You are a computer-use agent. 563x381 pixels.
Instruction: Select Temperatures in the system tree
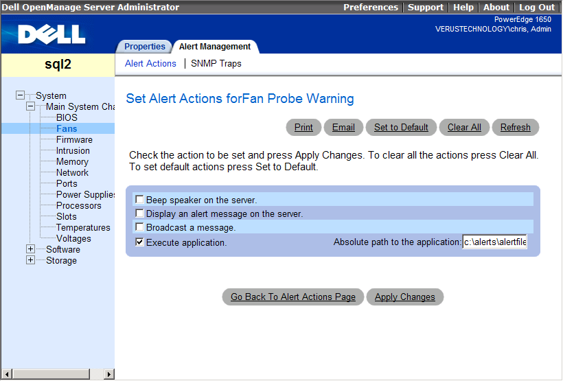click(83, 228)
